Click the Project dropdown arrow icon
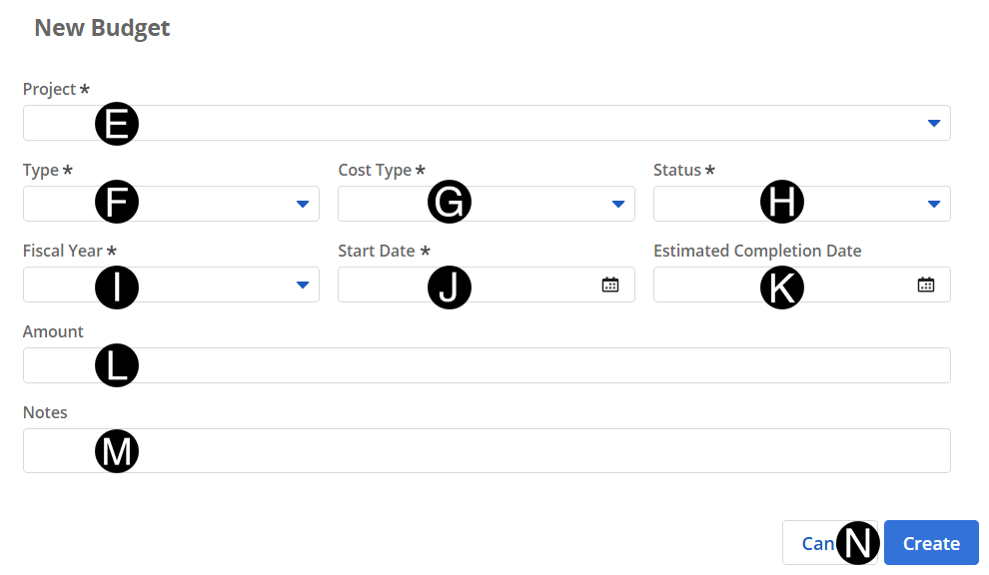Image resolution: width=989 pixels, height=575 pixels. pyautogui.click(x=933, y=123)
